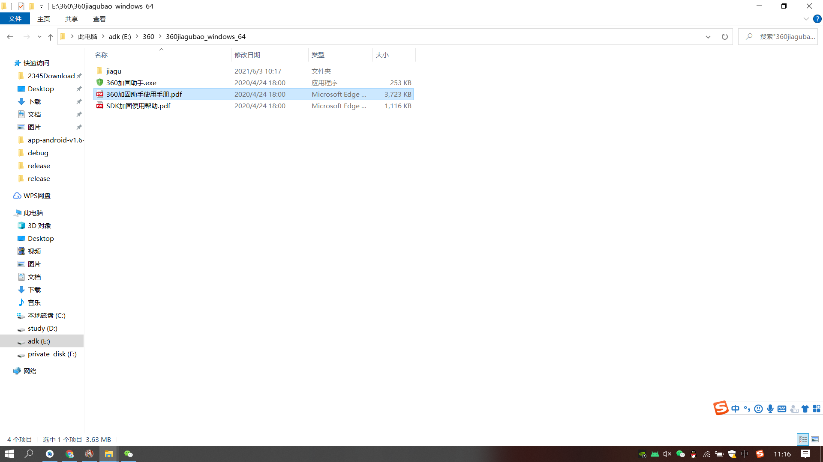Switch to the details list view
823x462 pixels.
pos(803,439)
